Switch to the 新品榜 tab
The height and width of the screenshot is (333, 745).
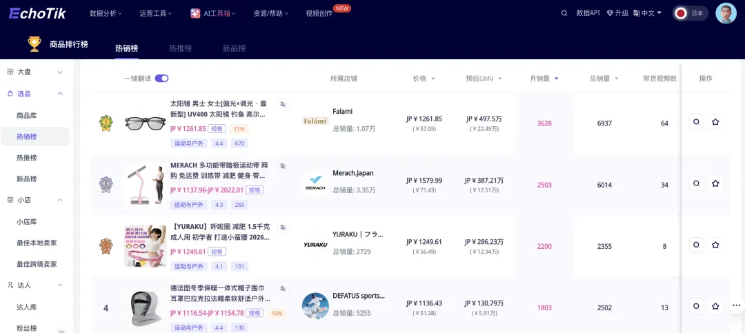coord(235,48)
